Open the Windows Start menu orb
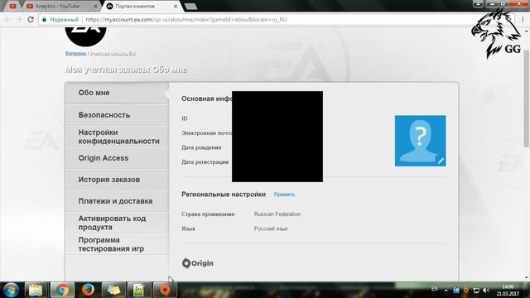The image size is (530, 298). [x=11, y=290]
